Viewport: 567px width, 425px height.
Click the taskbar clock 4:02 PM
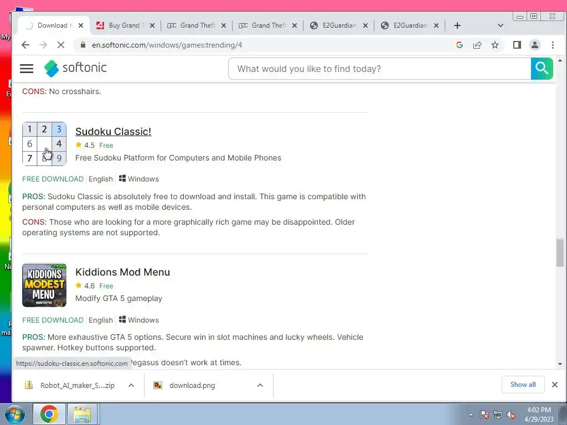click(x=539, y=414)
